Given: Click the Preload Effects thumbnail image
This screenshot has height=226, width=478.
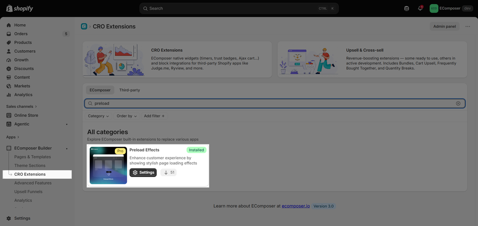Looking at the screenshot, I should pyautogui.click(x=108, y=165).
